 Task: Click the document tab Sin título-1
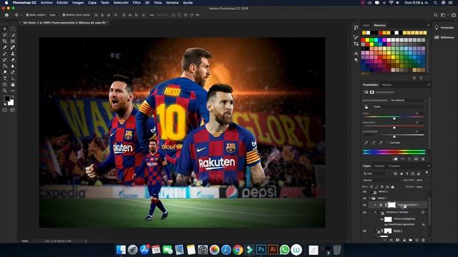65,22
